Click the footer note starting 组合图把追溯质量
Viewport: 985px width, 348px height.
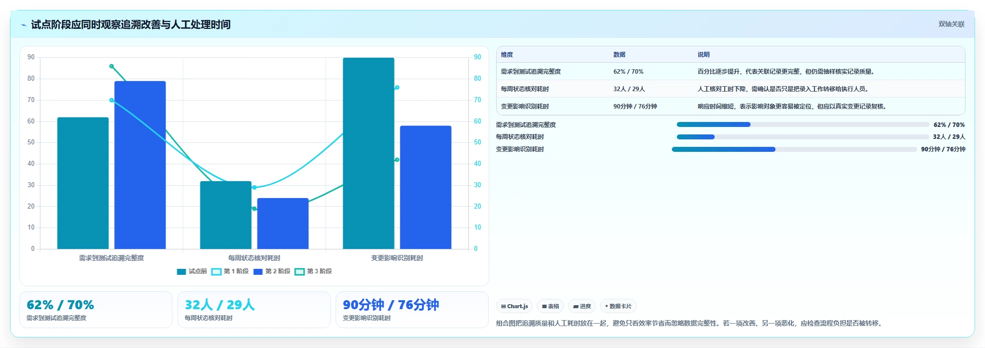690,323
